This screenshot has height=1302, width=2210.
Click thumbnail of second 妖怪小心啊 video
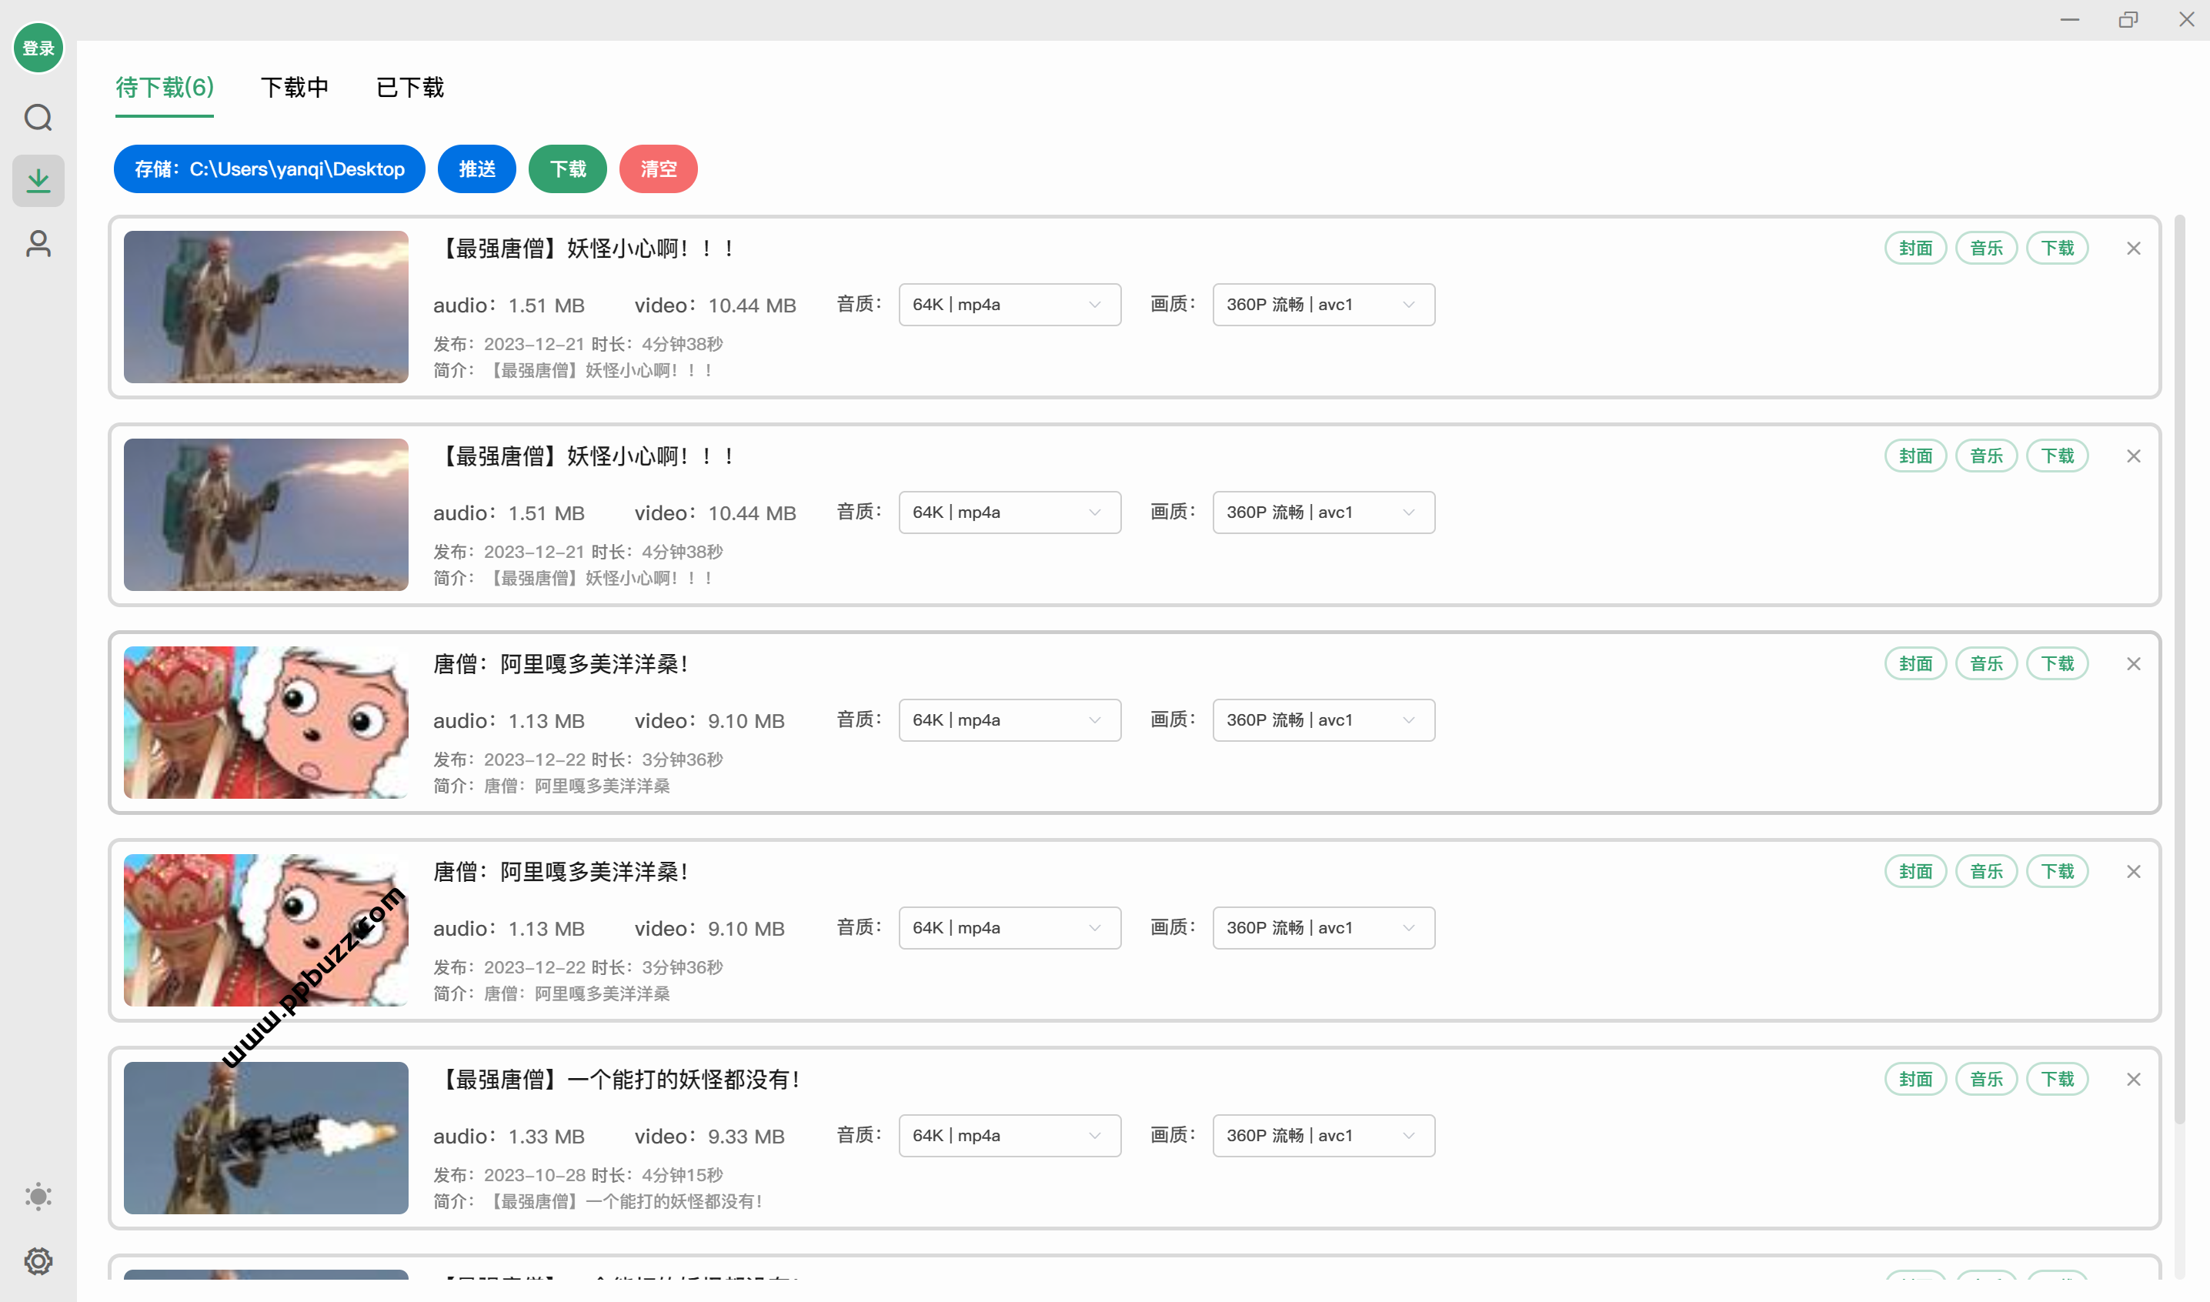265,515
